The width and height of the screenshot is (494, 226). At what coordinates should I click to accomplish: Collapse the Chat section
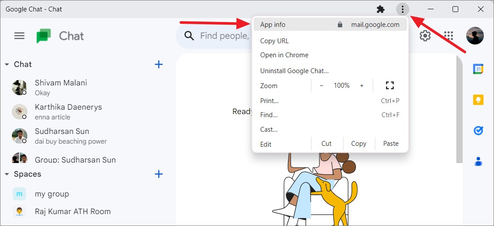7,64
